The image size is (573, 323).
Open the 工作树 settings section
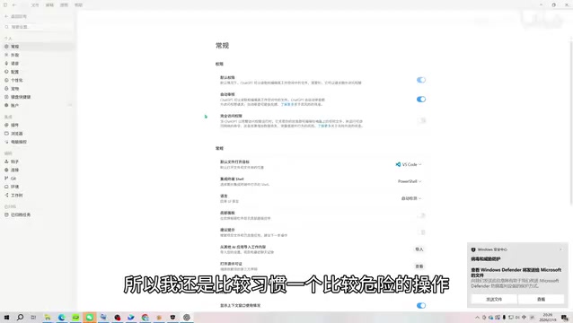click(x=16, y=195)
